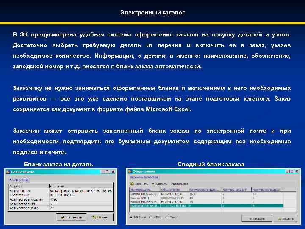
Task: Close the 'Бланк заказа' window
Action: tap(113, 172)
